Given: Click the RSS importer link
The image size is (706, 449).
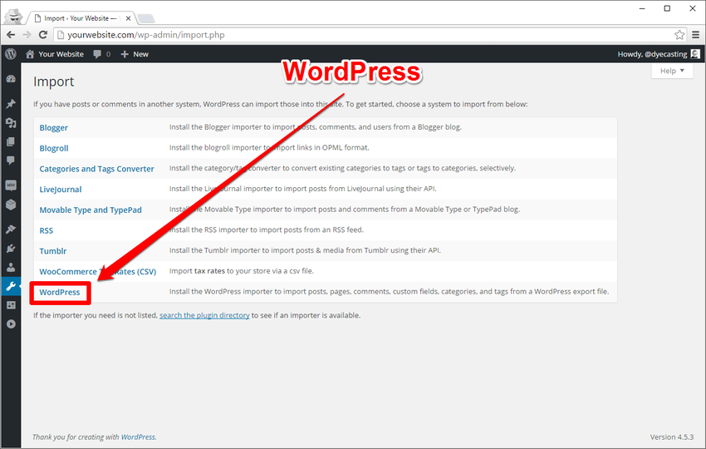Looking at the screenshot, I should (x=47, y=231).
